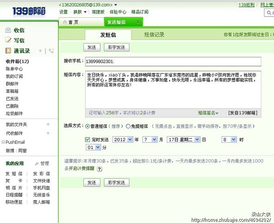Open 移动便签 in 我的应用
The width and height of the screenshot is (274, 223).
pyautogui.click(x=14, y=202)
